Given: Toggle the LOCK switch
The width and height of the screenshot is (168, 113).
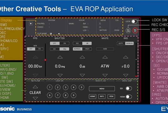Looking at the screenshot, I should pyautogui.click(x=134, y=22).
